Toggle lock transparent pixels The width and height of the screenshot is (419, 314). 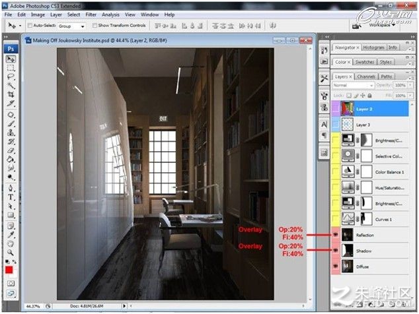(349, 96)
